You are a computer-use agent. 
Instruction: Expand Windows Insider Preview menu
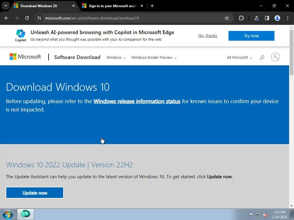(x=154, y=57)
